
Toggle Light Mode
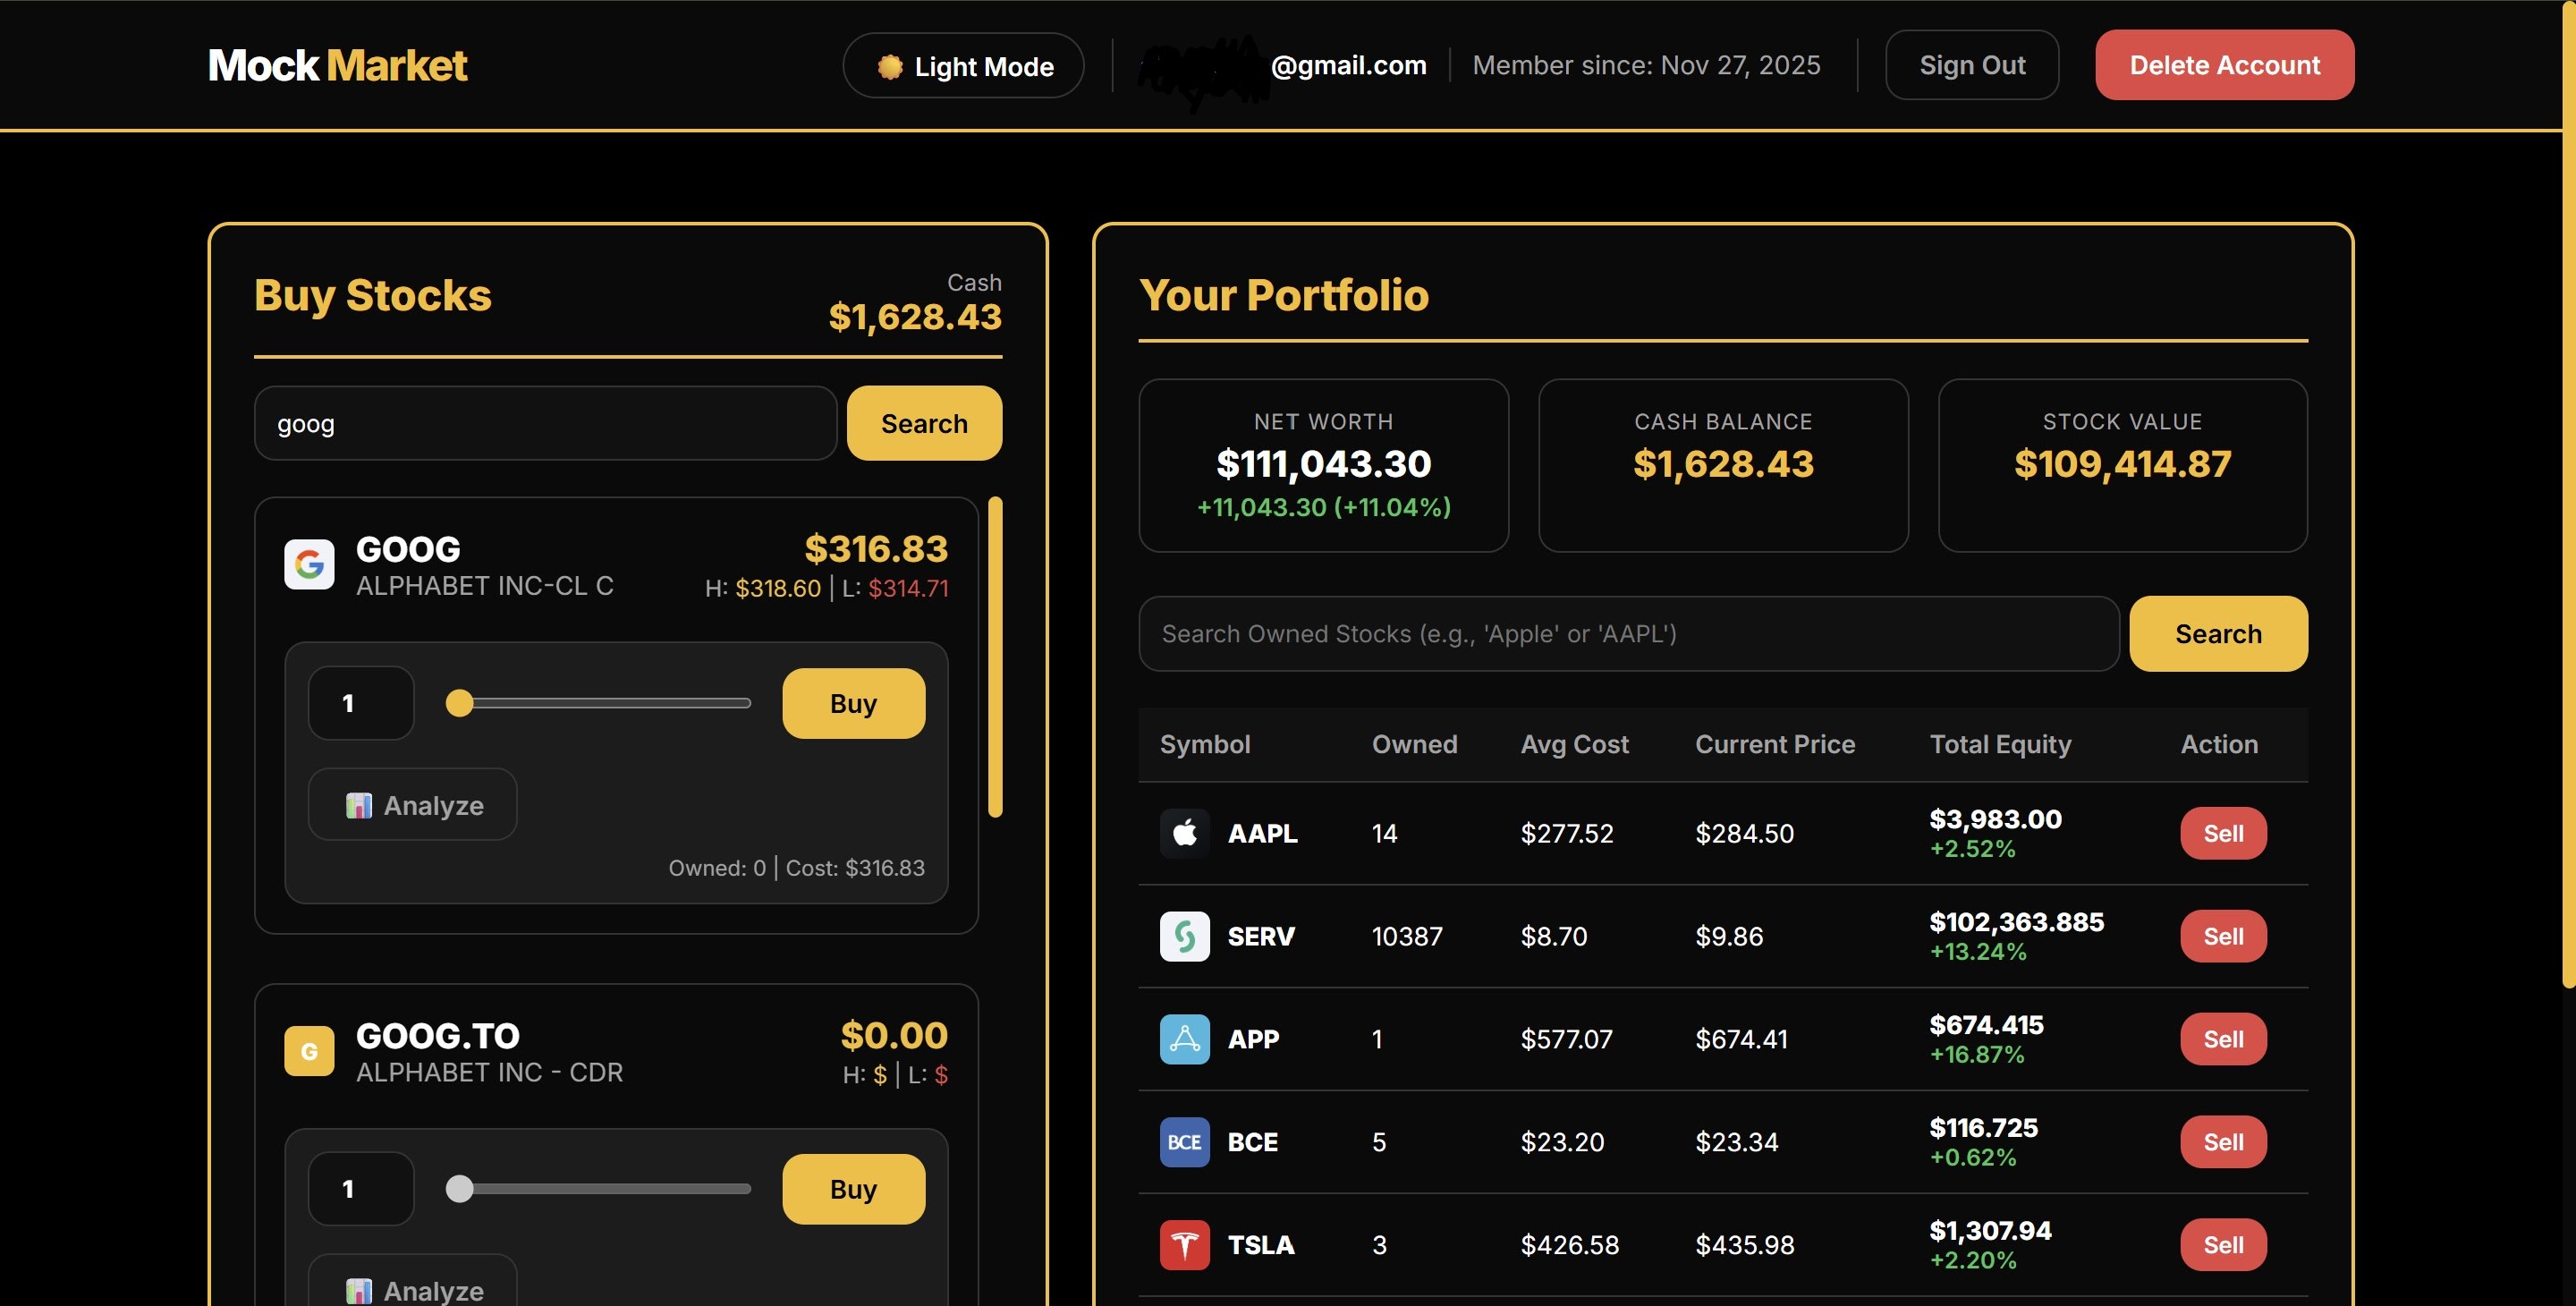tap(962, 65)
